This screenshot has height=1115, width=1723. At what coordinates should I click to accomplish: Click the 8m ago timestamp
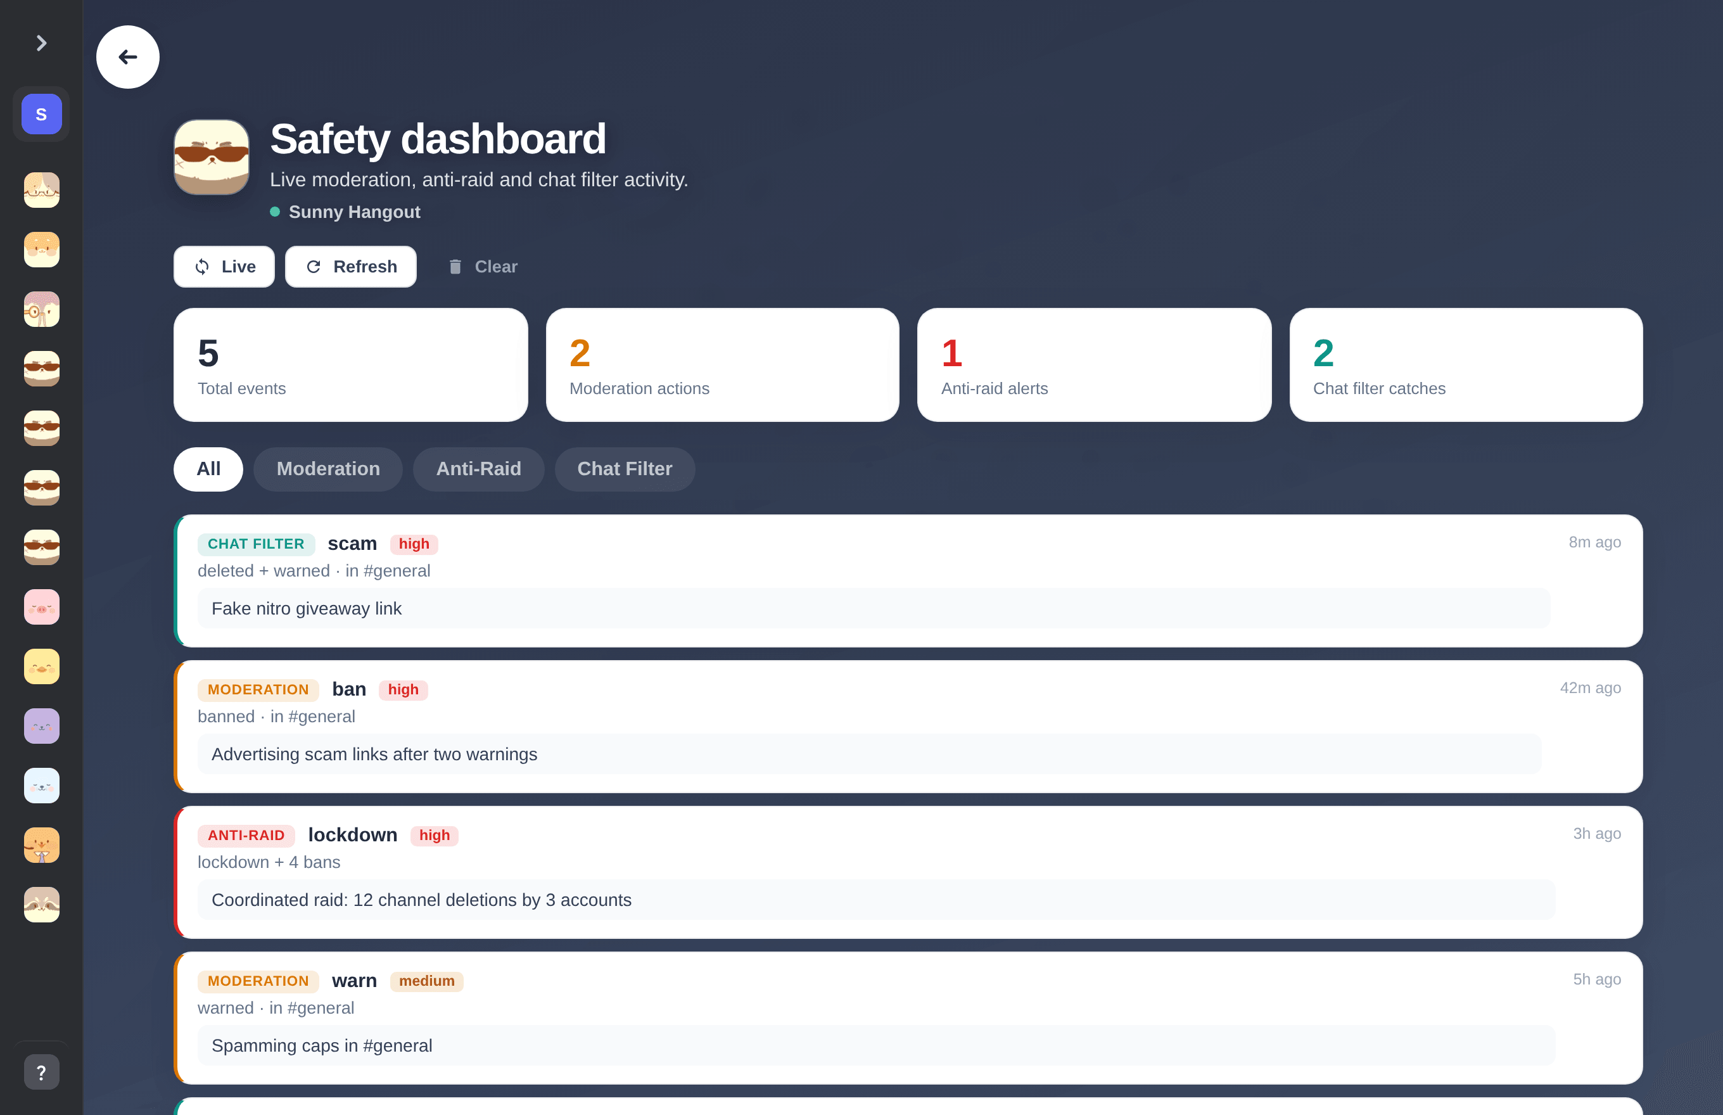pyautogui.click(x=1594, y=542)
